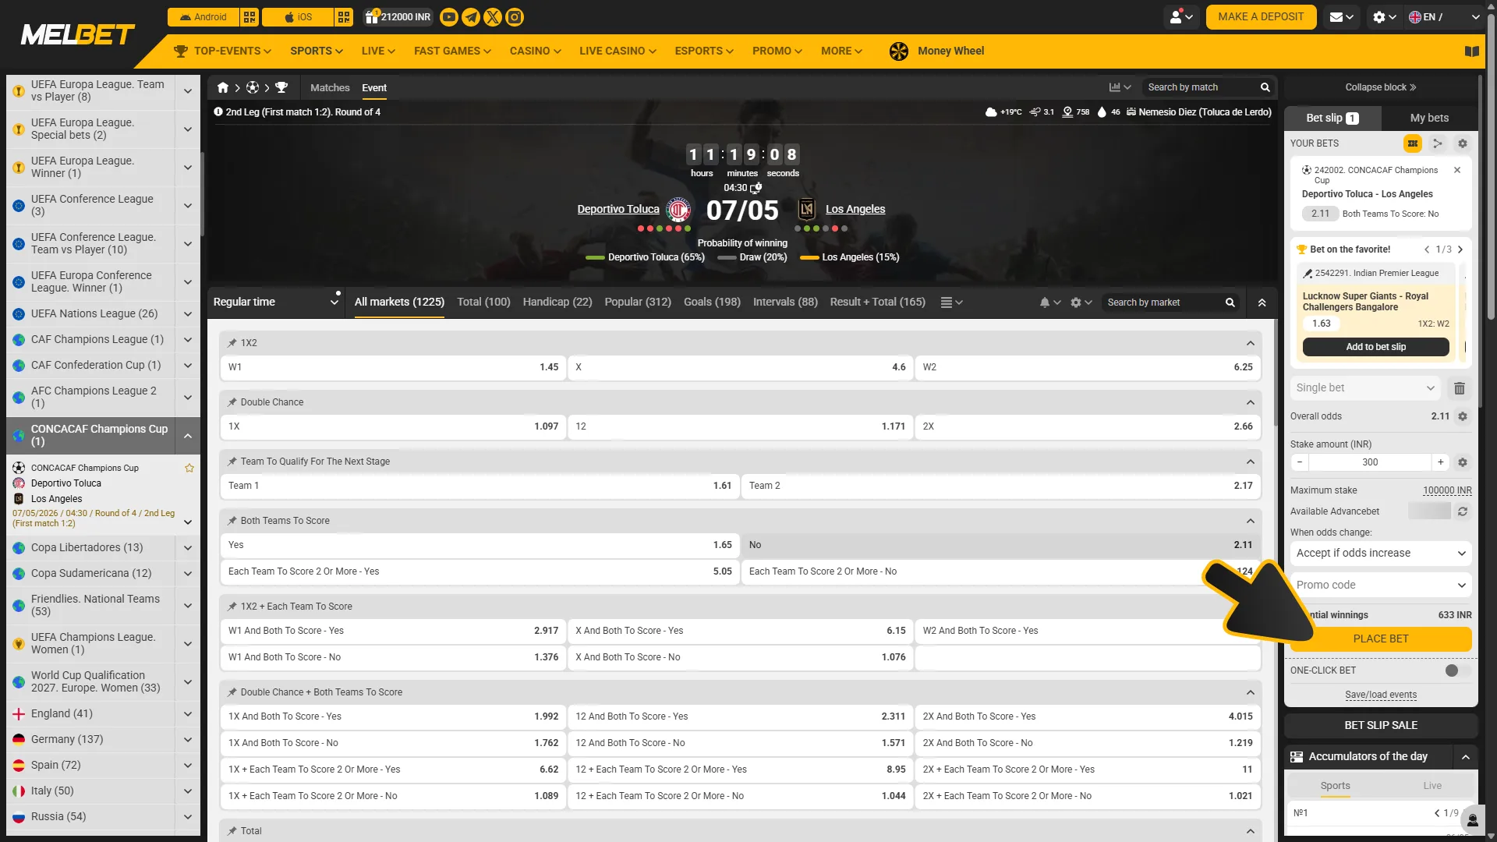1497x842 pixels.
Task: Pin the Team To Qualify market
Action: (x=232, y=462)
